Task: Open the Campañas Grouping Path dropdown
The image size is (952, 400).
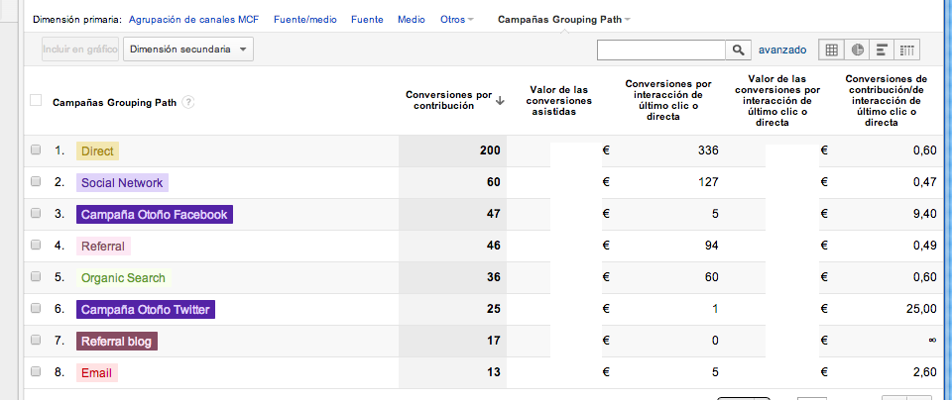Action: coord(564,19)
